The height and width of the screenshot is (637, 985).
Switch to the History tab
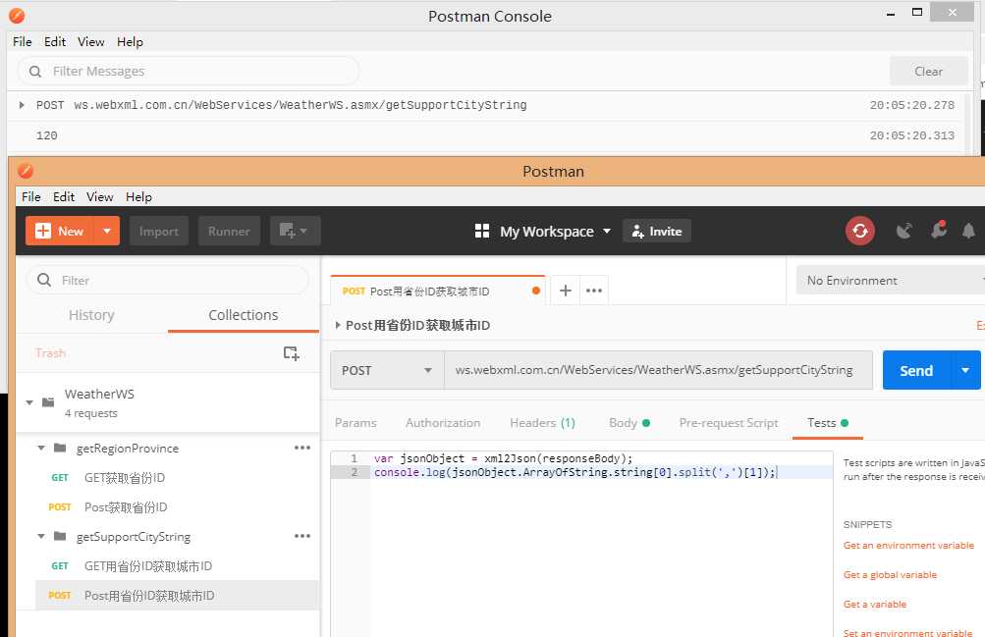[x=91, y=314]
